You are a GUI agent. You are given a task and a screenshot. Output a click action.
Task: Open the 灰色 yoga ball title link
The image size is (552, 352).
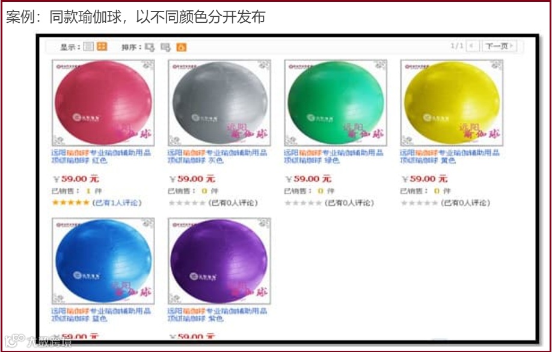217,157
